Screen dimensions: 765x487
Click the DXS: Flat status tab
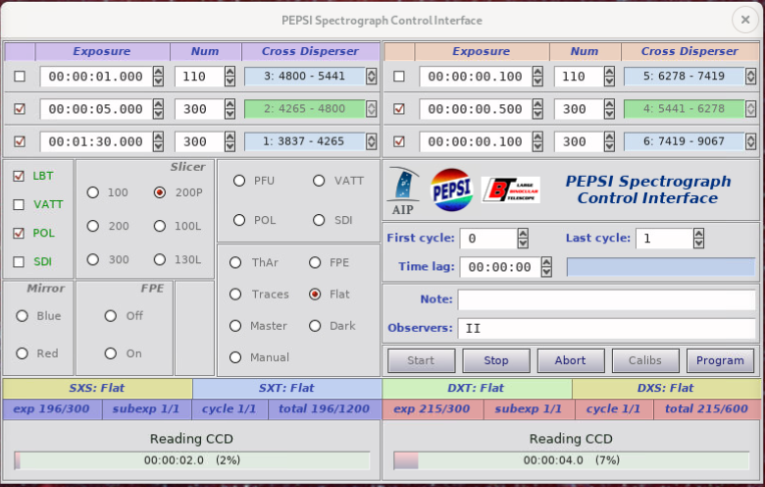666,389
